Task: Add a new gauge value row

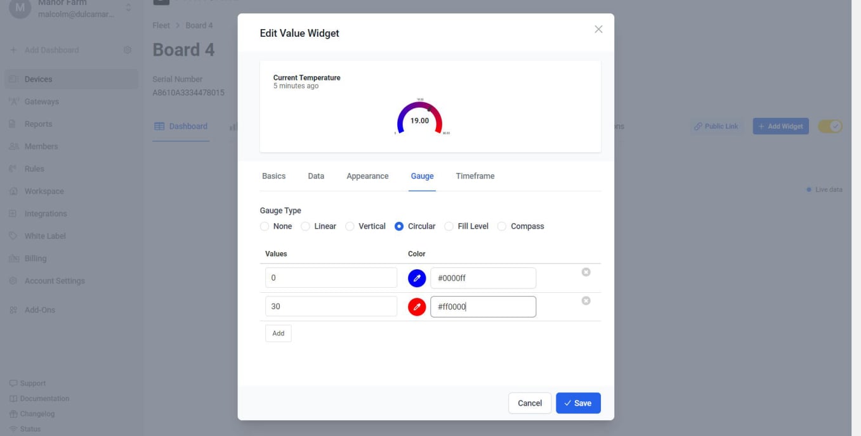Action: point(278,333)
